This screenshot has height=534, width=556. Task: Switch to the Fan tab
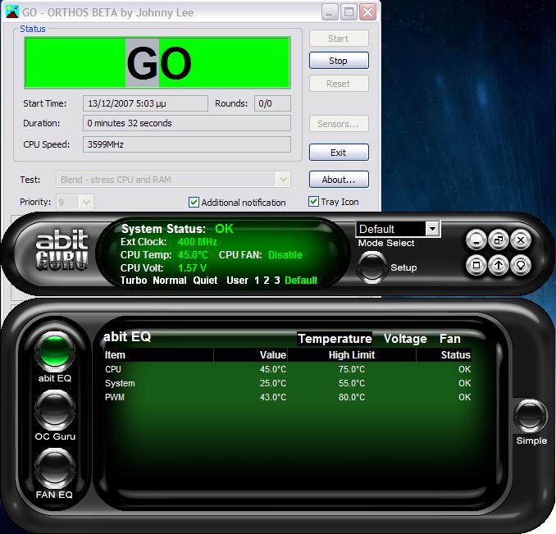[450, 339]
